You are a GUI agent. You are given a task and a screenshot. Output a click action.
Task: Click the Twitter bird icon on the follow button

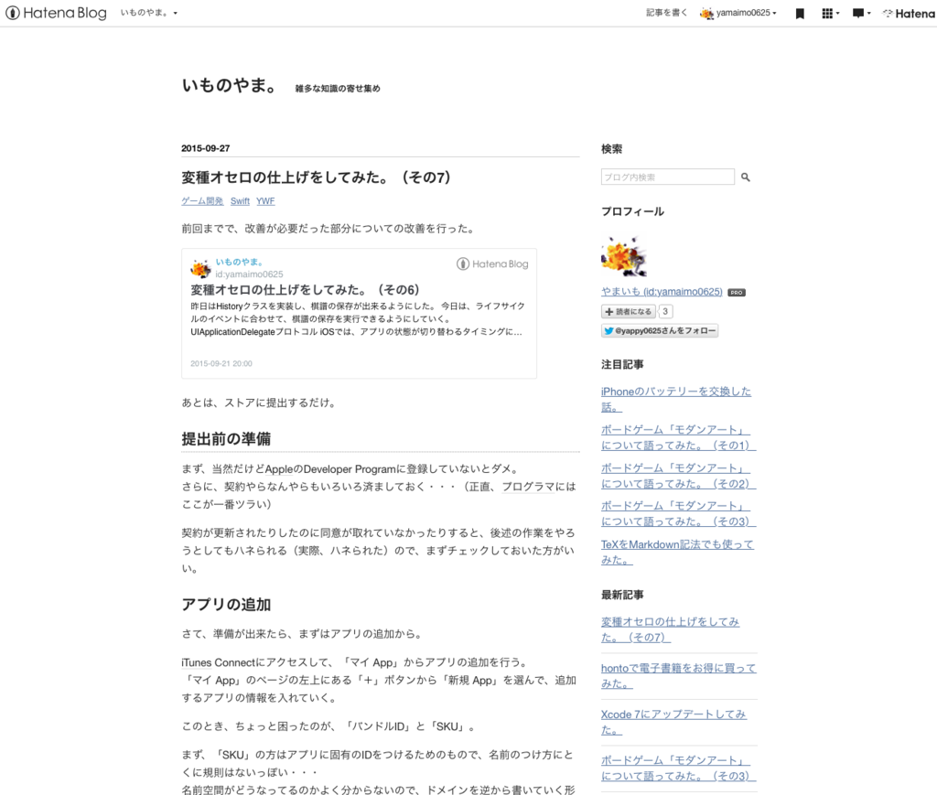point(609,330)
